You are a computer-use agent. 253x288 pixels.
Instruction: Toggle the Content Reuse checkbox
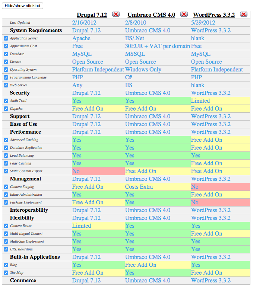pos(6,226)
